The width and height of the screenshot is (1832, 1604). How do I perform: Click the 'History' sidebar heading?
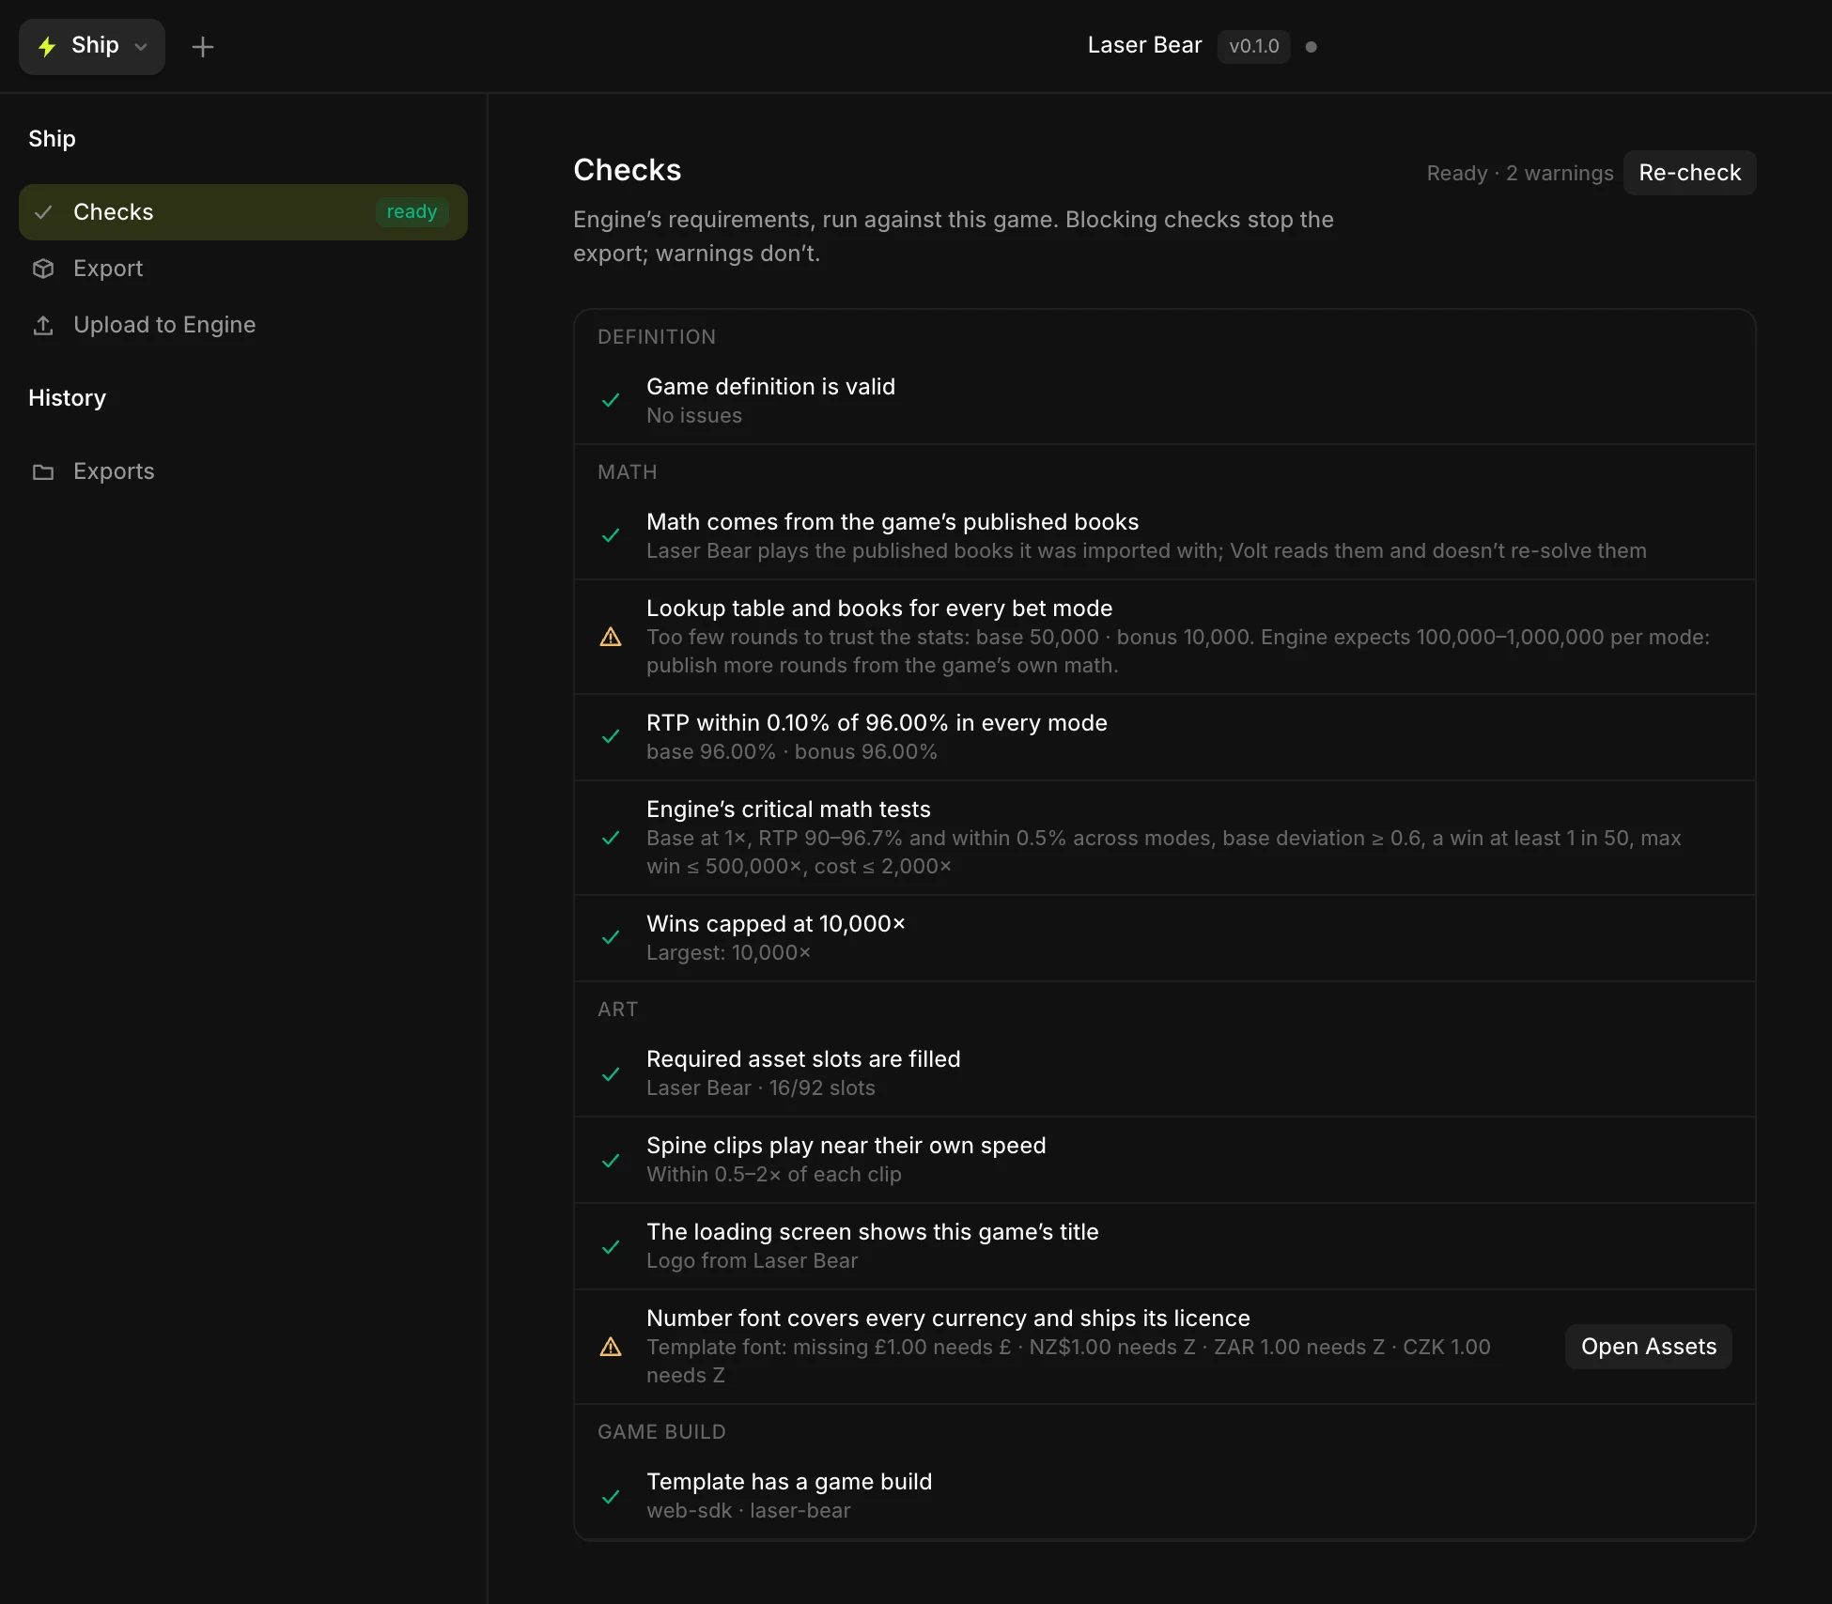pyautogui.click(x=67, y=398)
